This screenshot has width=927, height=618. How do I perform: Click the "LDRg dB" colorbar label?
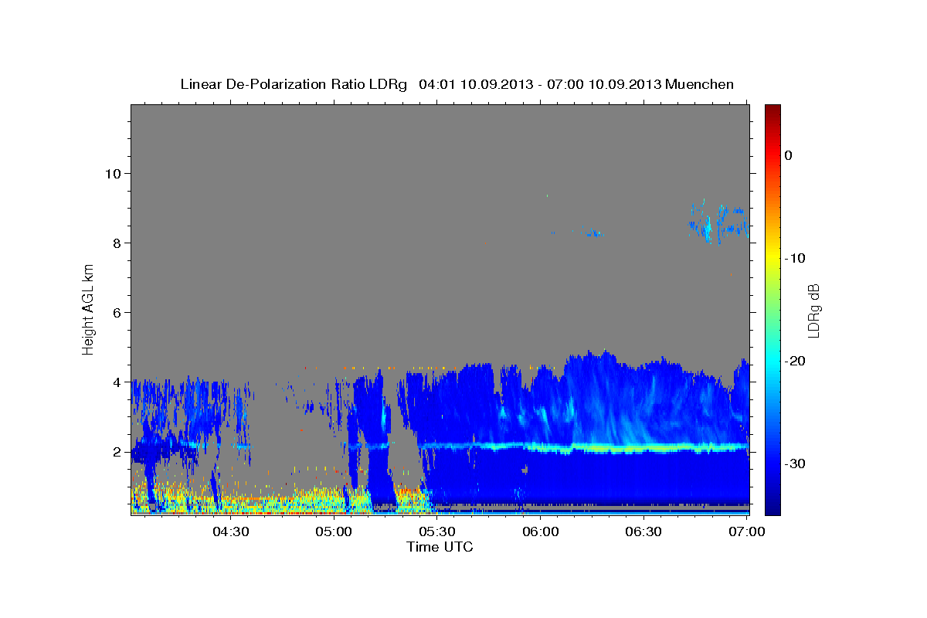click(x=813, y=311)
